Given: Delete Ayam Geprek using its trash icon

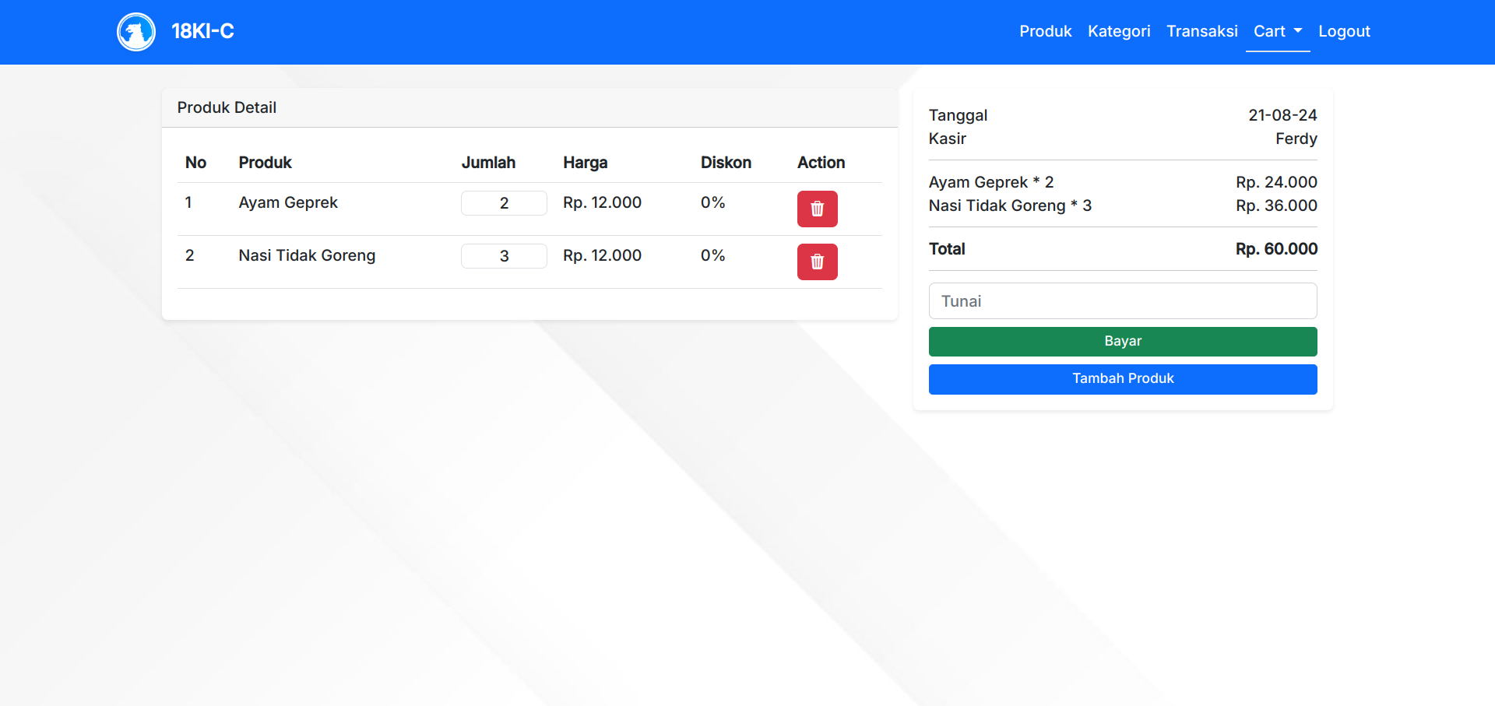Looking at the screenshot, I should (x=817, y=209).
